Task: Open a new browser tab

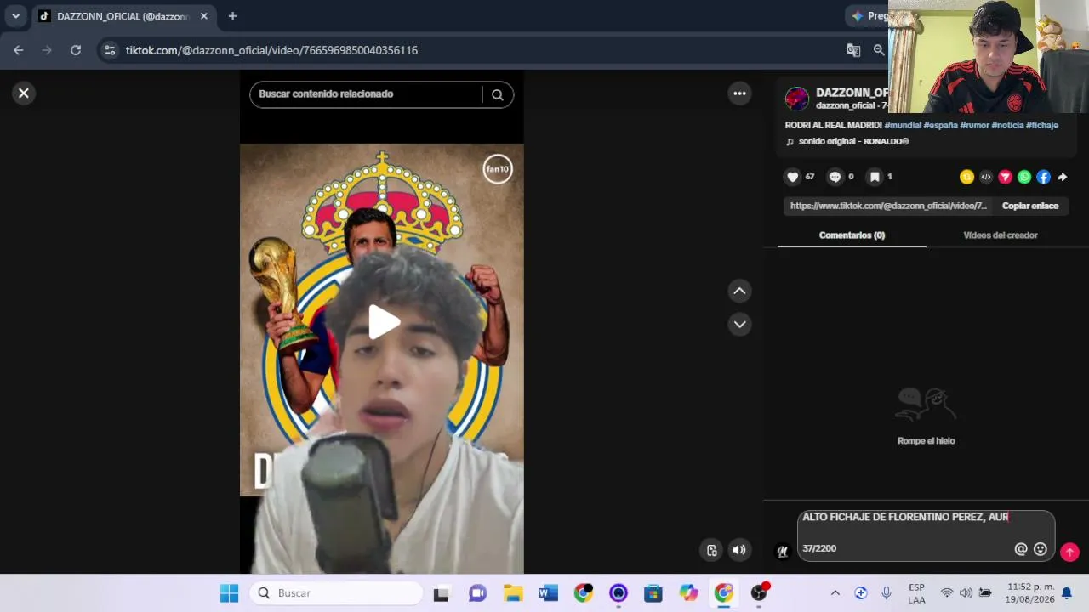Action: 232,16
